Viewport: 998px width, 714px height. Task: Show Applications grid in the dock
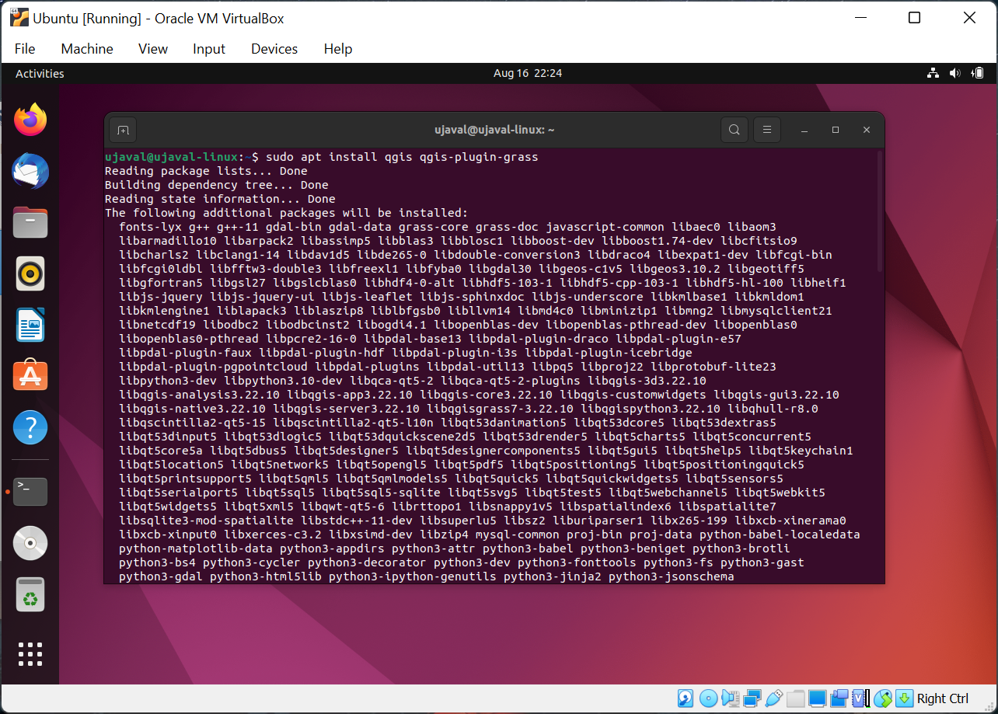point(30,653)
